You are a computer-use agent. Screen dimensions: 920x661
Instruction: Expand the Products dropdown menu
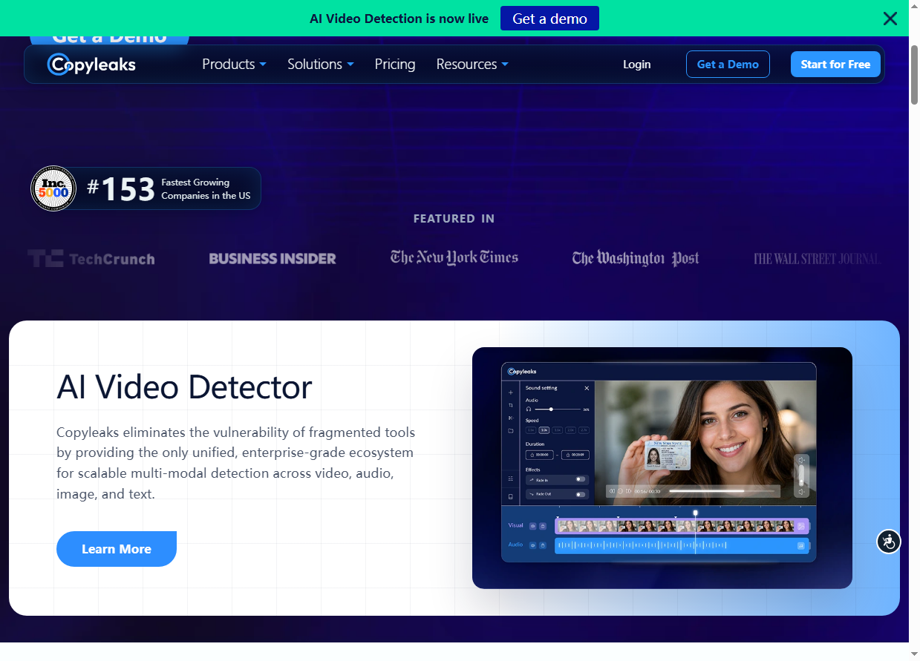[234, 65]
